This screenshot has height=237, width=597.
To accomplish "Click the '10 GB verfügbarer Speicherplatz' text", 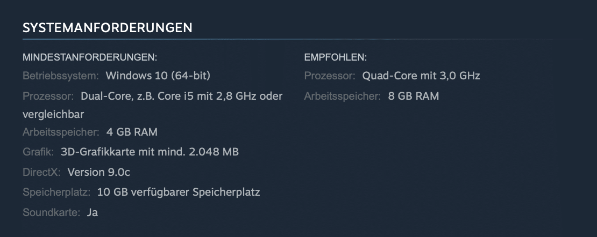I will tap(179, 192).
